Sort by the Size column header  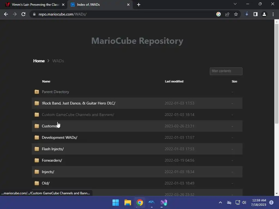234,81
